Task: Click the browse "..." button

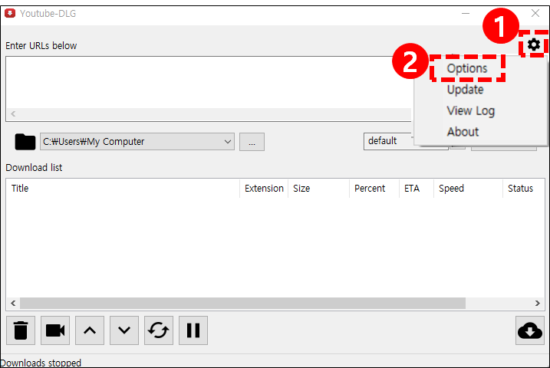Action: click(252, 142)
